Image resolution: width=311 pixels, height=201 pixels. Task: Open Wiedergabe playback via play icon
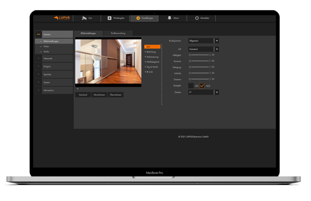(x=109, y=18)
